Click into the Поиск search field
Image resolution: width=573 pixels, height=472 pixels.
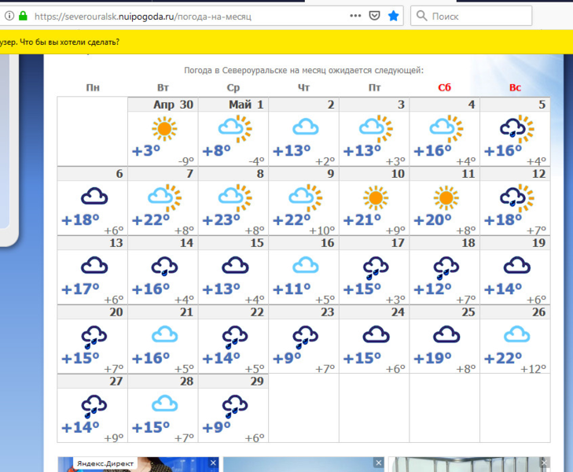[x=472, y=16]
